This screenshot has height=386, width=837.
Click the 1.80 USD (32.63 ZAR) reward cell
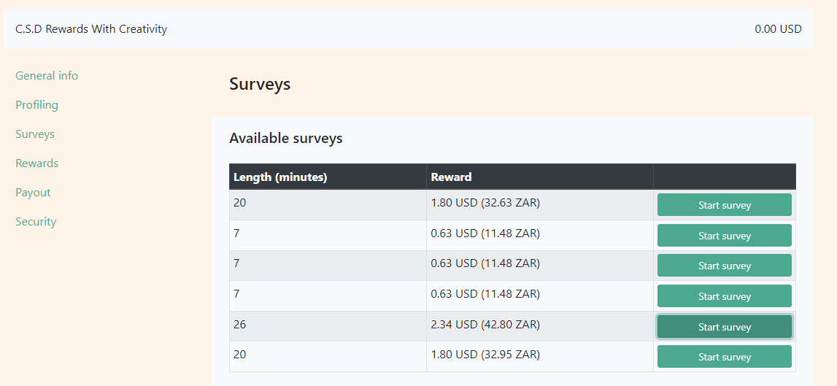point(485,203)
